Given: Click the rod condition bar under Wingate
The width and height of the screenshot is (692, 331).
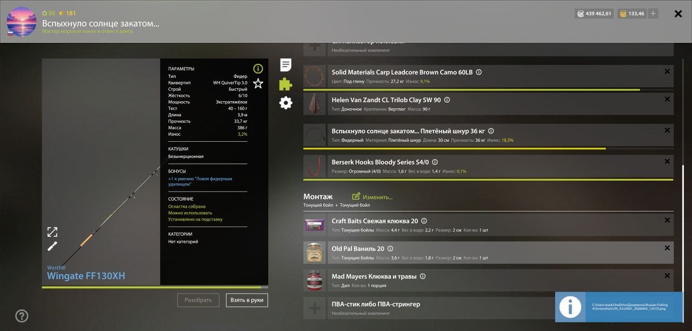Looking at the screenshot, I should [155, 287].
